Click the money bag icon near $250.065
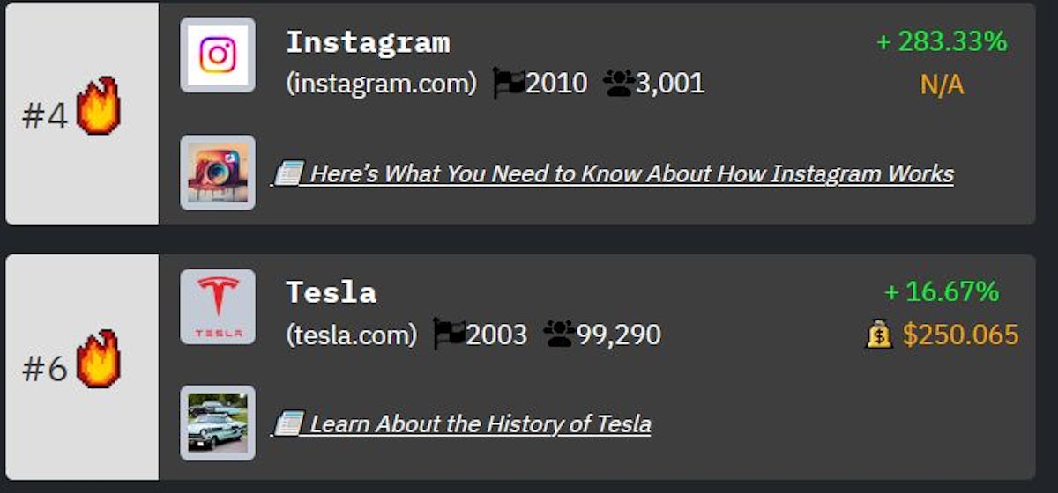The width and height of the screenshot is (1058, 493). click(x=880, y=335)
